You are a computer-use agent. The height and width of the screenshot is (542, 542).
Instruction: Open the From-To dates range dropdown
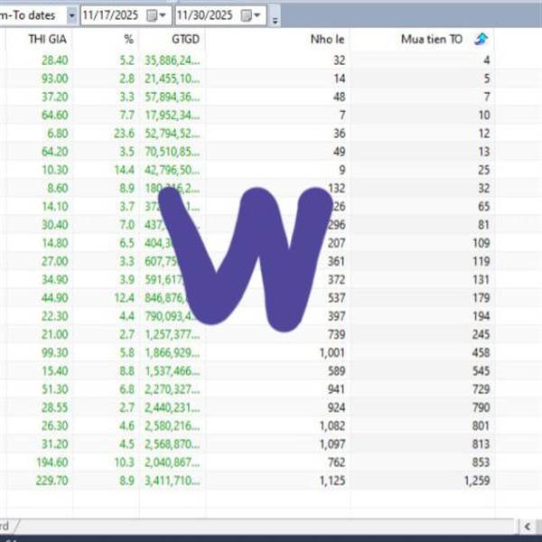[x=71, y=15]
